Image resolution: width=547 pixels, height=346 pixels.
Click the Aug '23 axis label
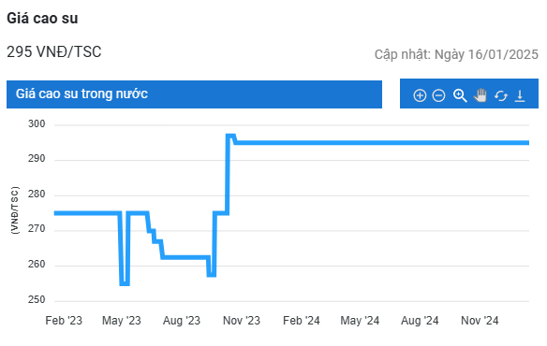(182, 320)
